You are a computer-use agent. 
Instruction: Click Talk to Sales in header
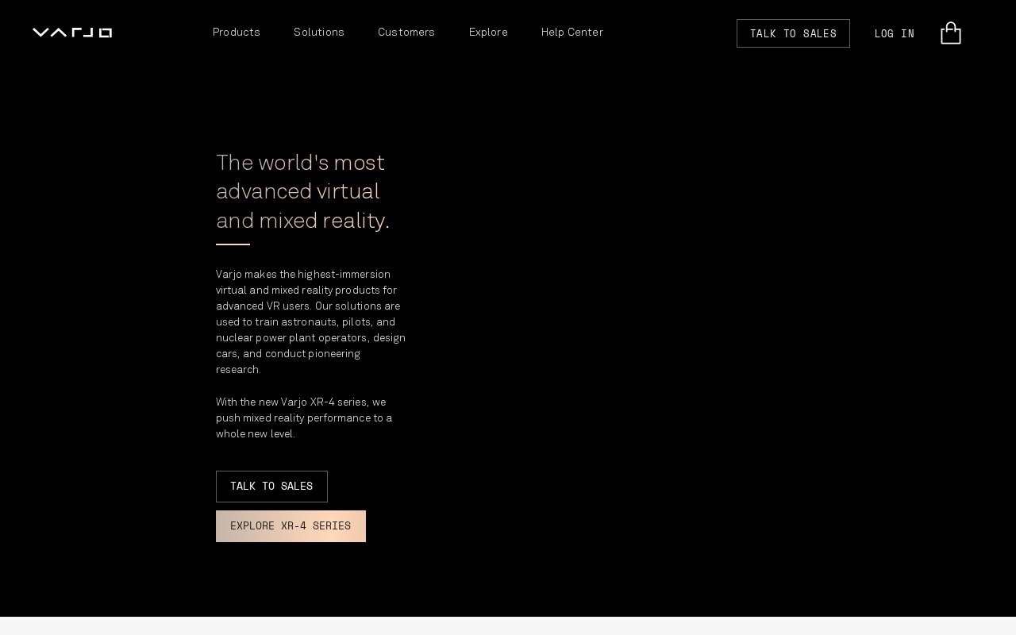(793, 33)
